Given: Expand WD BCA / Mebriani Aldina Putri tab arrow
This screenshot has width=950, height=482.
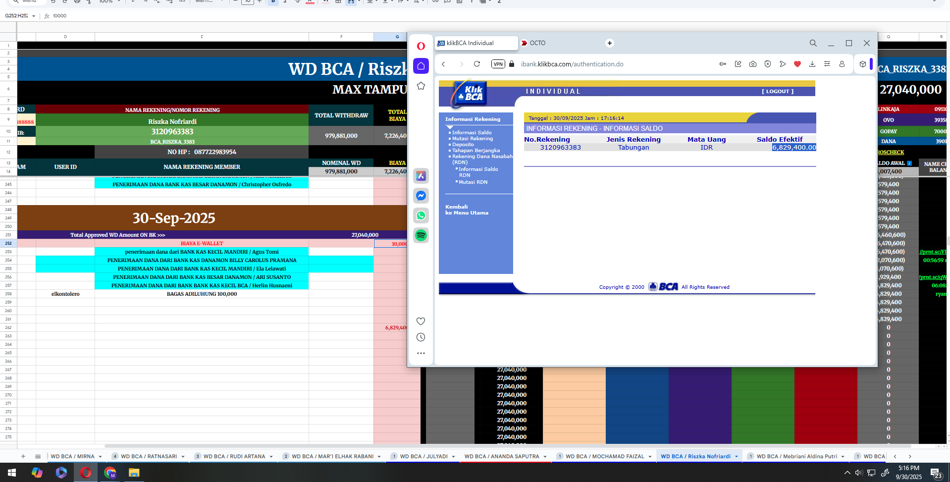Looking at the screenshot, I should click(x=843, y=457).
